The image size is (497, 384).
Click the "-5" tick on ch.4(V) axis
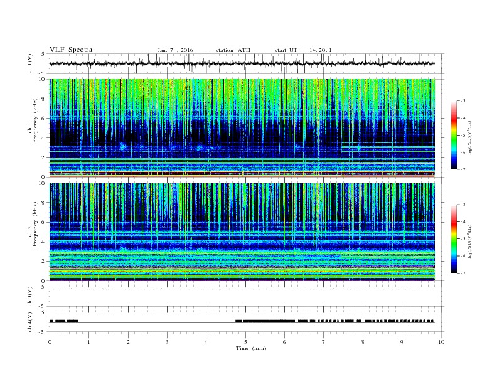(42, 332)
